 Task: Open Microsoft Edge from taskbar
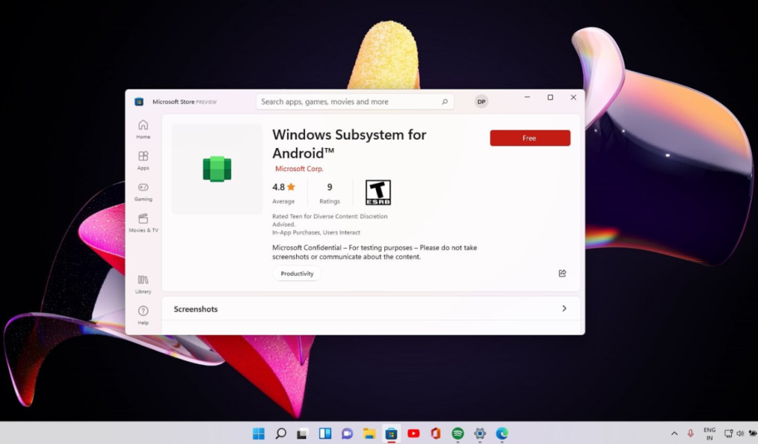tap(502, 434)
